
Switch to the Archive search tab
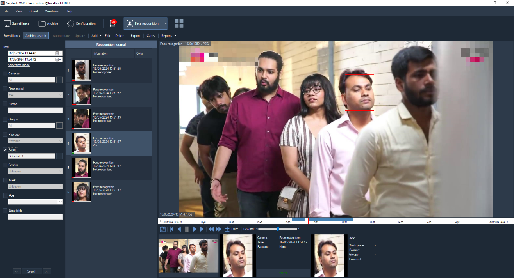[36, 36]
